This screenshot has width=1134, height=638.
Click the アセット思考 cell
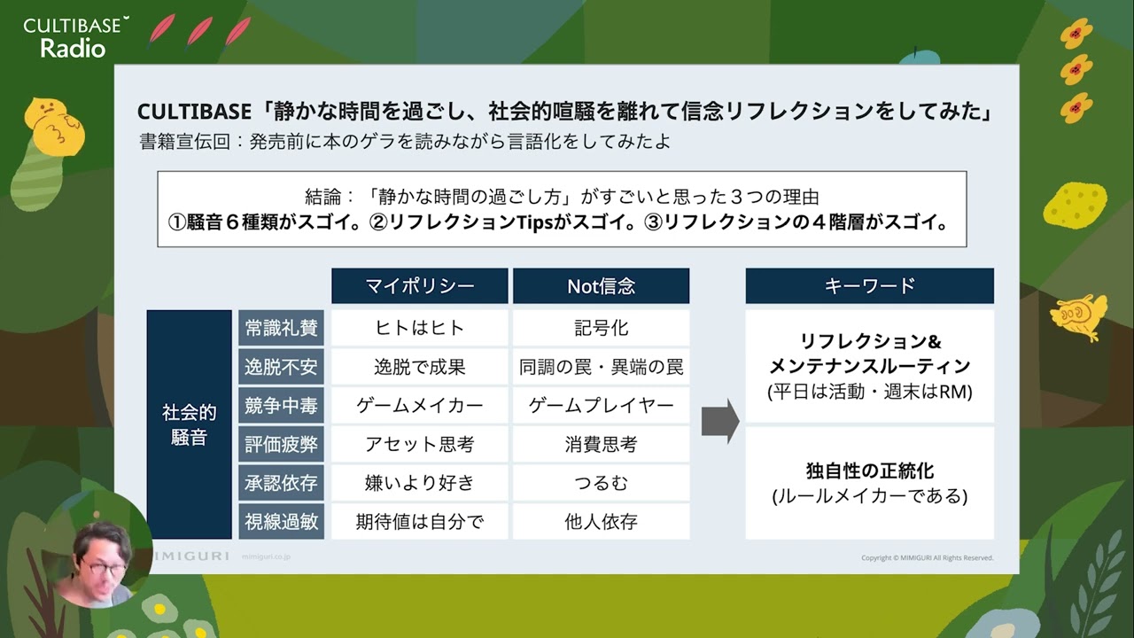point(420,444)
